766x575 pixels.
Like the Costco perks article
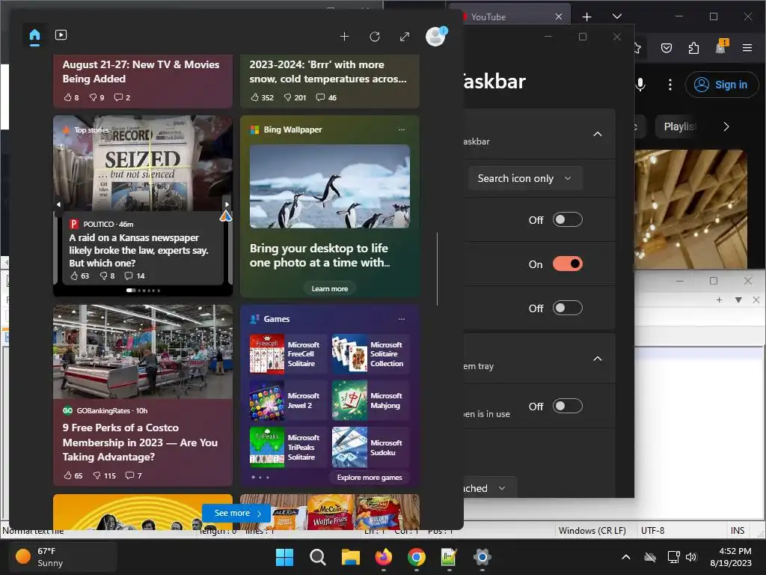(x=73, y=475)
